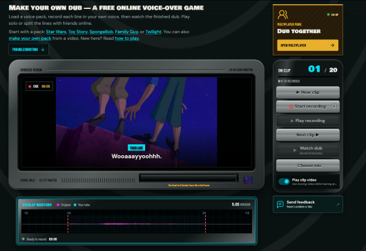Click the external link arrow on Send feedback
Screen dimensions: 366x251
pyautogui.click(x=338, y=204)
